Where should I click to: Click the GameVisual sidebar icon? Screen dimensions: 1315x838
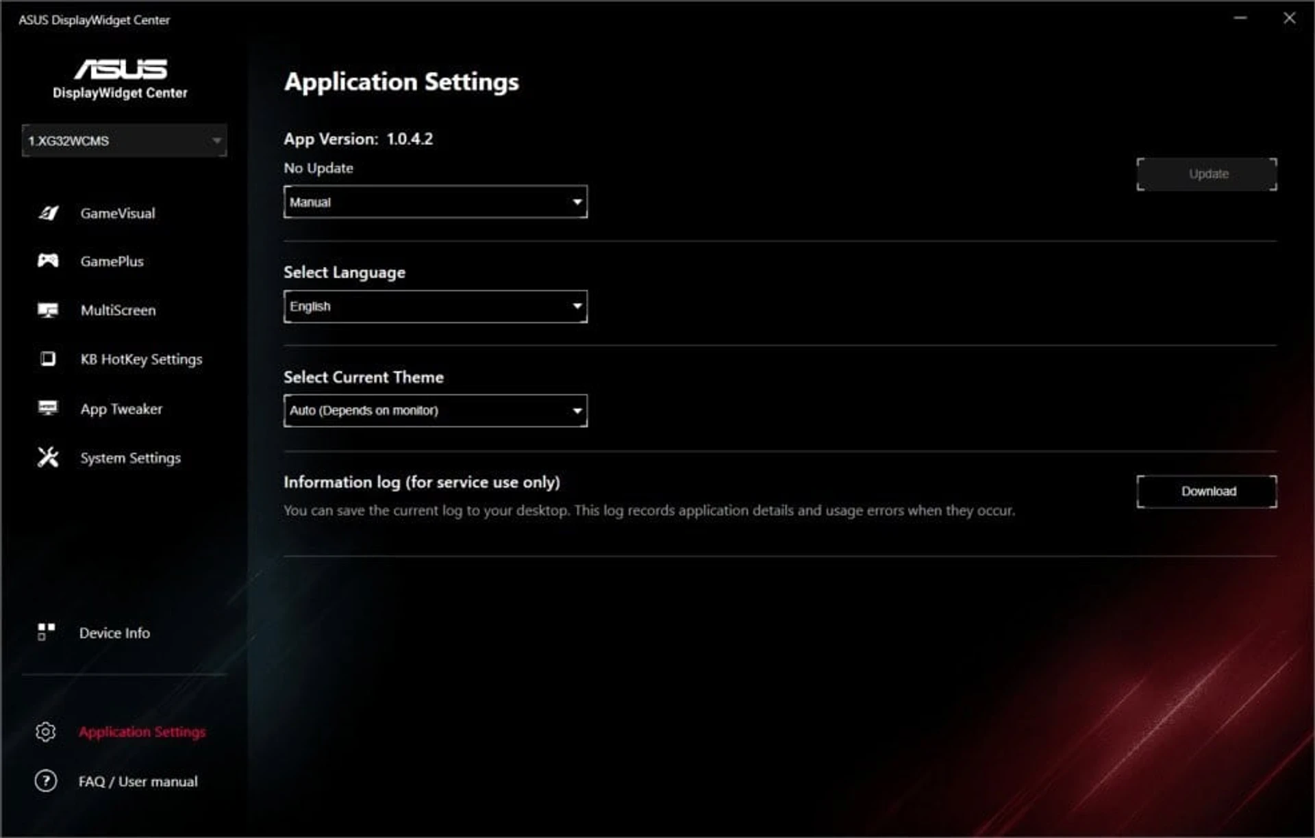tap(48, 213)
